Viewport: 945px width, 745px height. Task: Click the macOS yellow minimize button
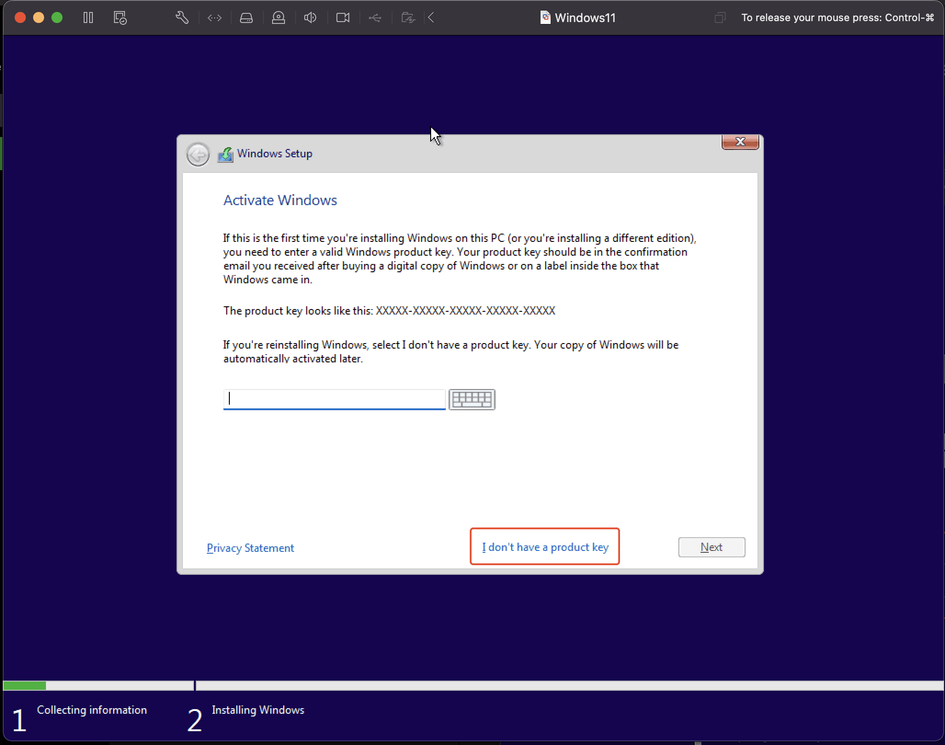pyautogui.click(x=39, y=18)
